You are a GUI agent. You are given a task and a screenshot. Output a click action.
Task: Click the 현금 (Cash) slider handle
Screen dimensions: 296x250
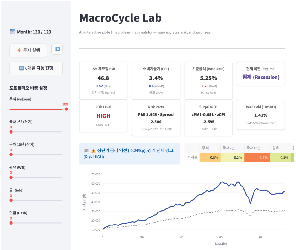tap(11, 223)
